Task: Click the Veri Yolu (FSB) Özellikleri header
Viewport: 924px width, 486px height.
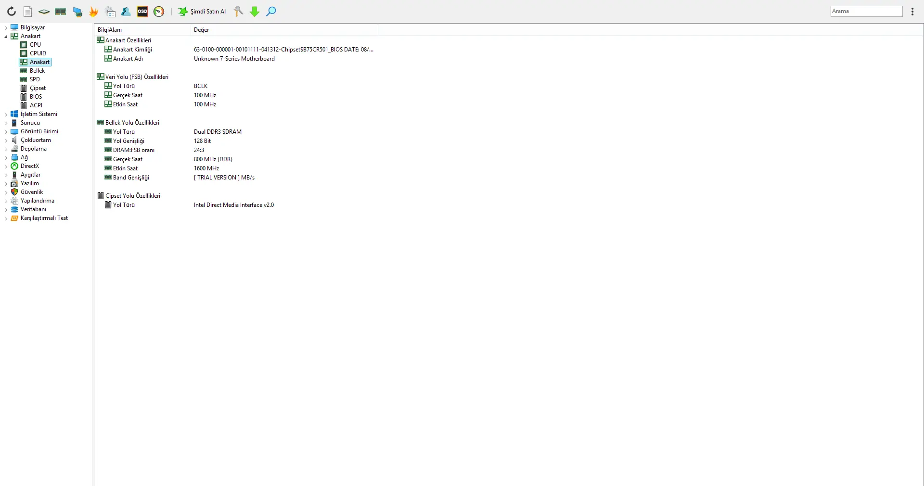Action: [x=137, y=77]
